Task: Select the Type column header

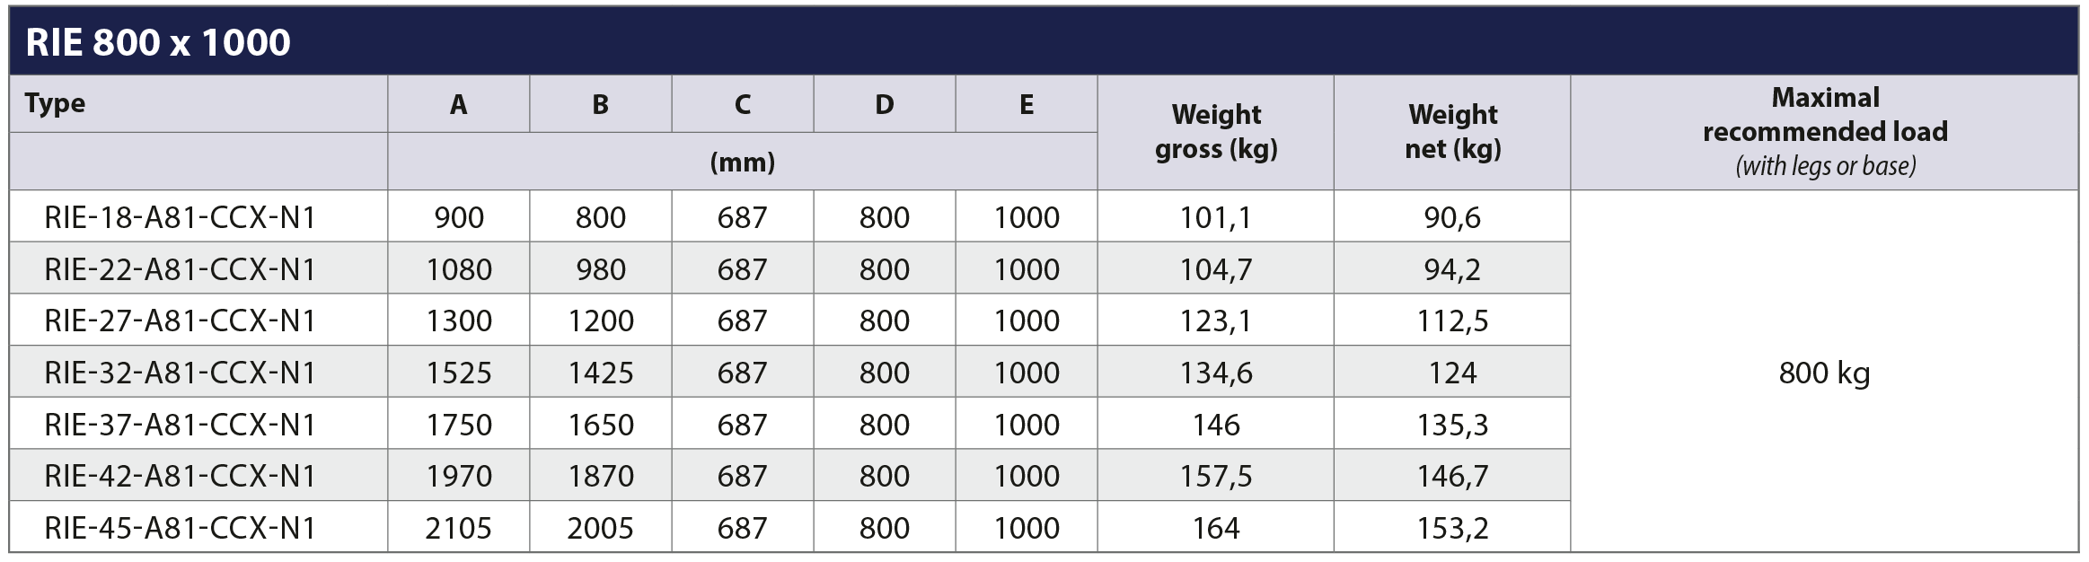Action: pos(198,104)
